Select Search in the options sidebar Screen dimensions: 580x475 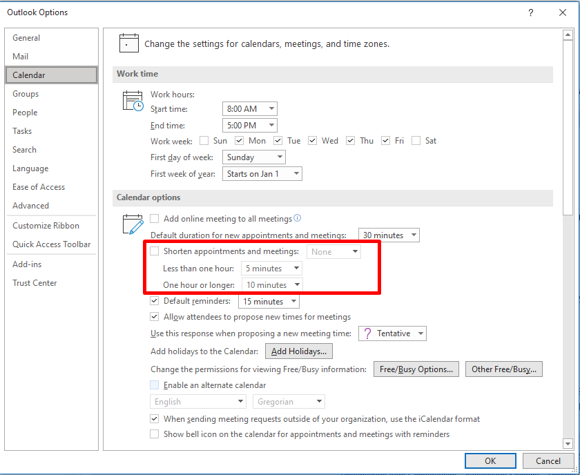[x=51, y=149]
